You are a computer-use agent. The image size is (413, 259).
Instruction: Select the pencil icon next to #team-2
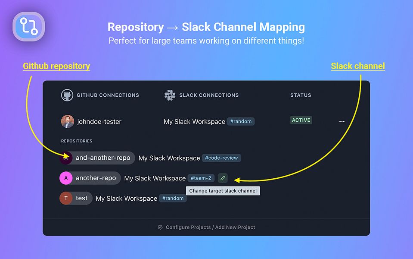click(223, 178)
